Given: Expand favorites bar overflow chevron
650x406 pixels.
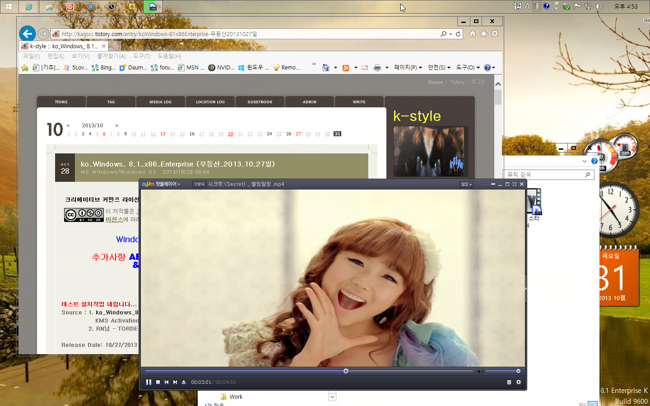Looking at the screenshot, I should 314,64.
